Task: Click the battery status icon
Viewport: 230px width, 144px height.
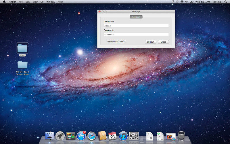Action: 191,2
